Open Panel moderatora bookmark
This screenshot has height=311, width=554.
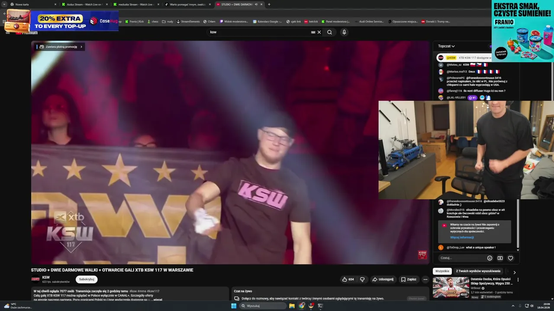coord(335,21)
